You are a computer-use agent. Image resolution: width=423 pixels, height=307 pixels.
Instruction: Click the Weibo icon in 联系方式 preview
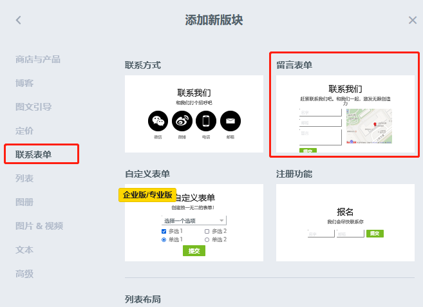tap(182, 121)
